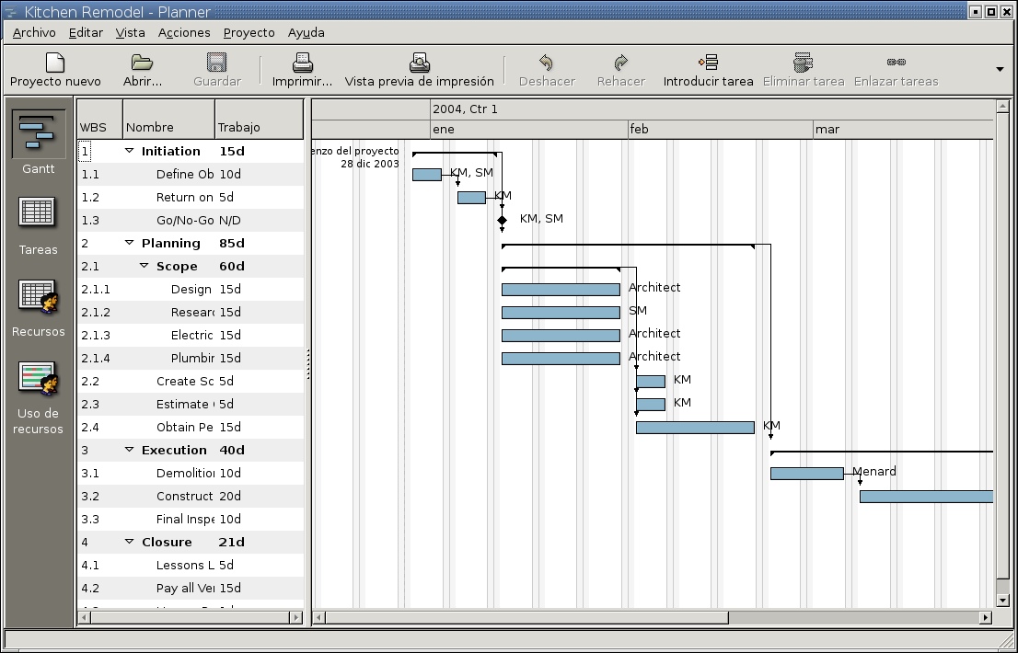Screen dimensions: 1018x653
Task: Click the Trabajo column header
Action: (259, 120)
